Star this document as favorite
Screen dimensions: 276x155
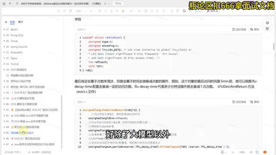point(105,3)
